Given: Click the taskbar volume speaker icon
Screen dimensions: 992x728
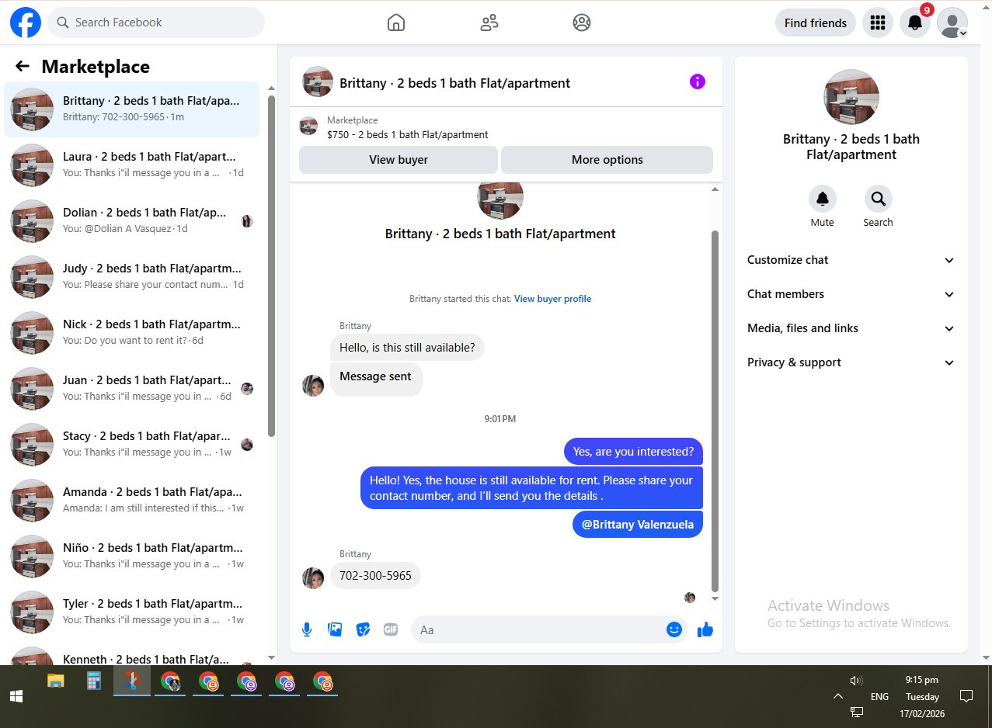Looking at the screenshot, I should pyautogui.click(x=856, y=681).
